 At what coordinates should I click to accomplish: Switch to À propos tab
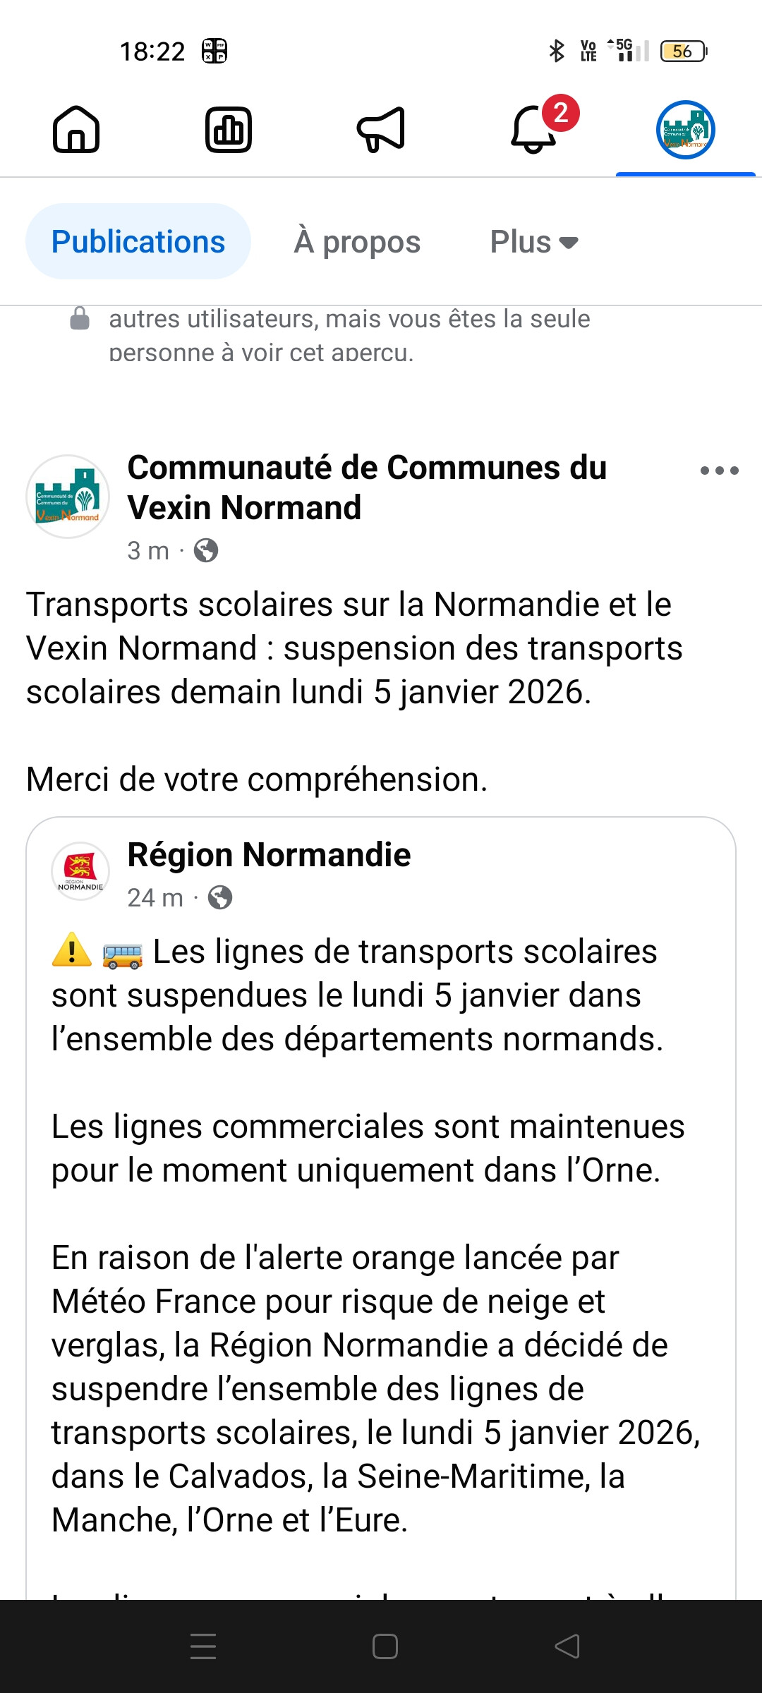(357, 242)
